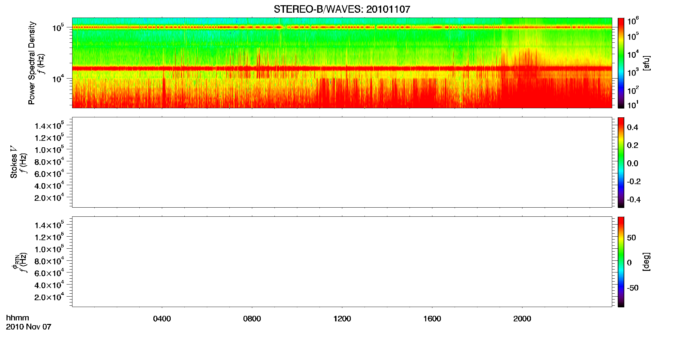The image size is (684, 352).
Task: Click the STEREO-B/WAVES: 20101107 plot title
Action: point(342,9)
